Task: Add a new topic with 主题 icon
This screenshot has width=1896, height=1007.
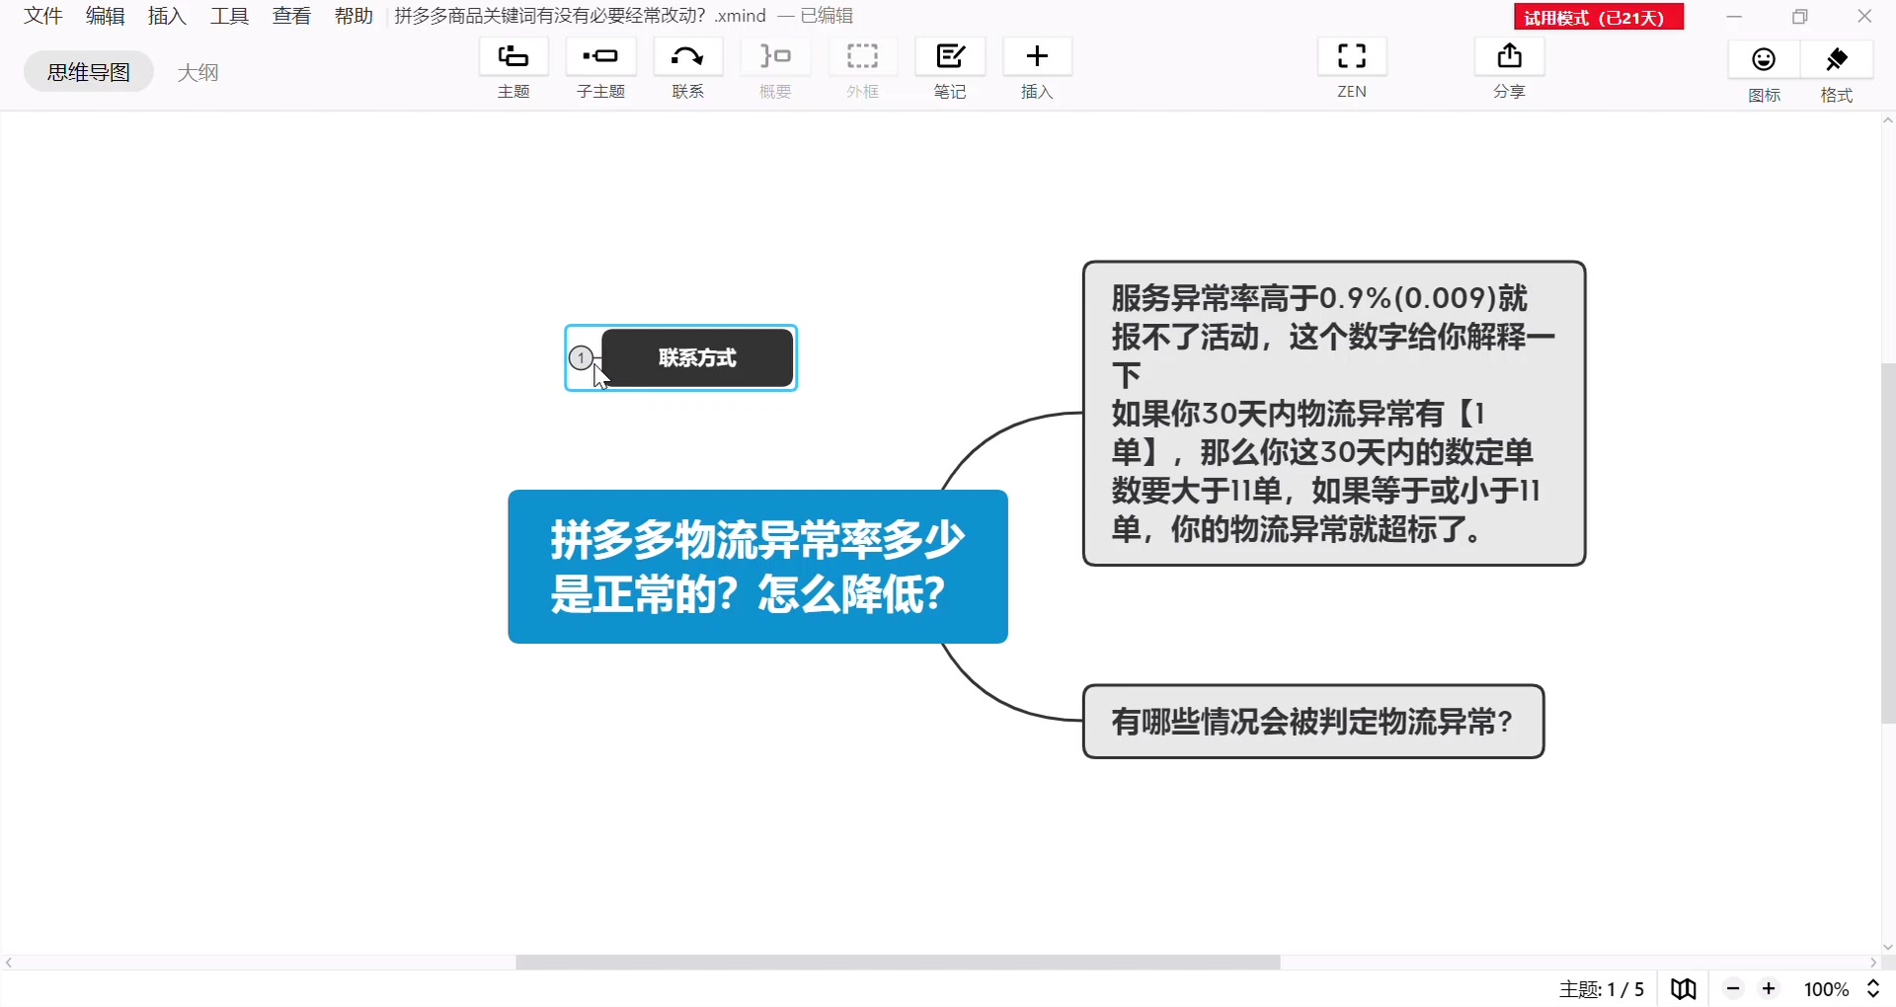Action: pos(513,57)
